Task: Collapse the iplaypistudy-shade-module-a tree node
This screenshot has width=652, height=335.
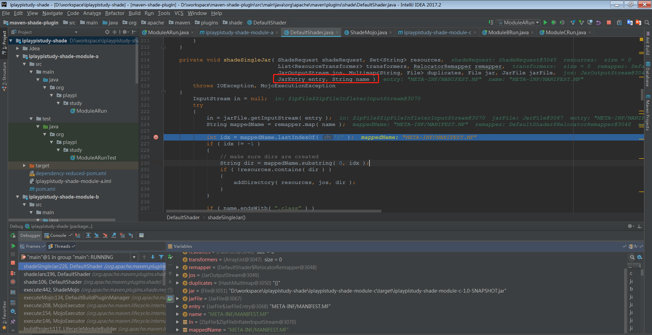Action: point(18,56)
